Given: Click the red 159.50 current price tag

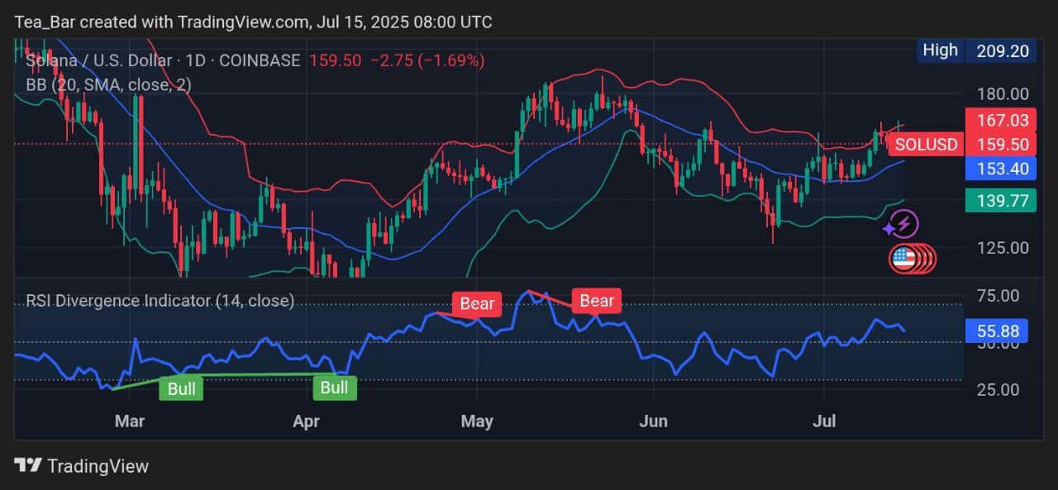Looking at the screenshot, I should click(1001, 145).
